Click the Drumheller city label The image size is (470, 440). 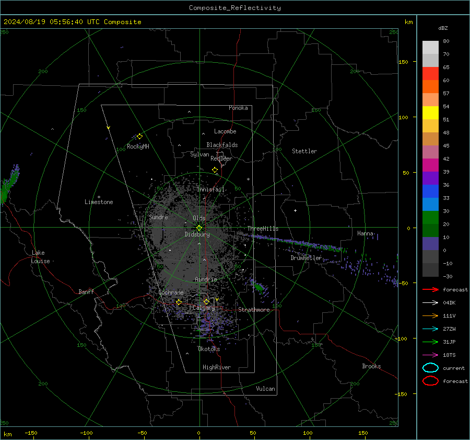click(306, 258)
